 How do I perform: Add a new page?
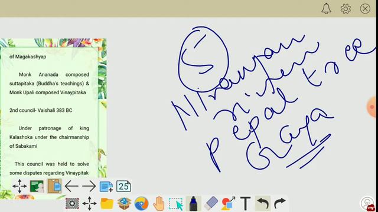(x=106, y=186)
